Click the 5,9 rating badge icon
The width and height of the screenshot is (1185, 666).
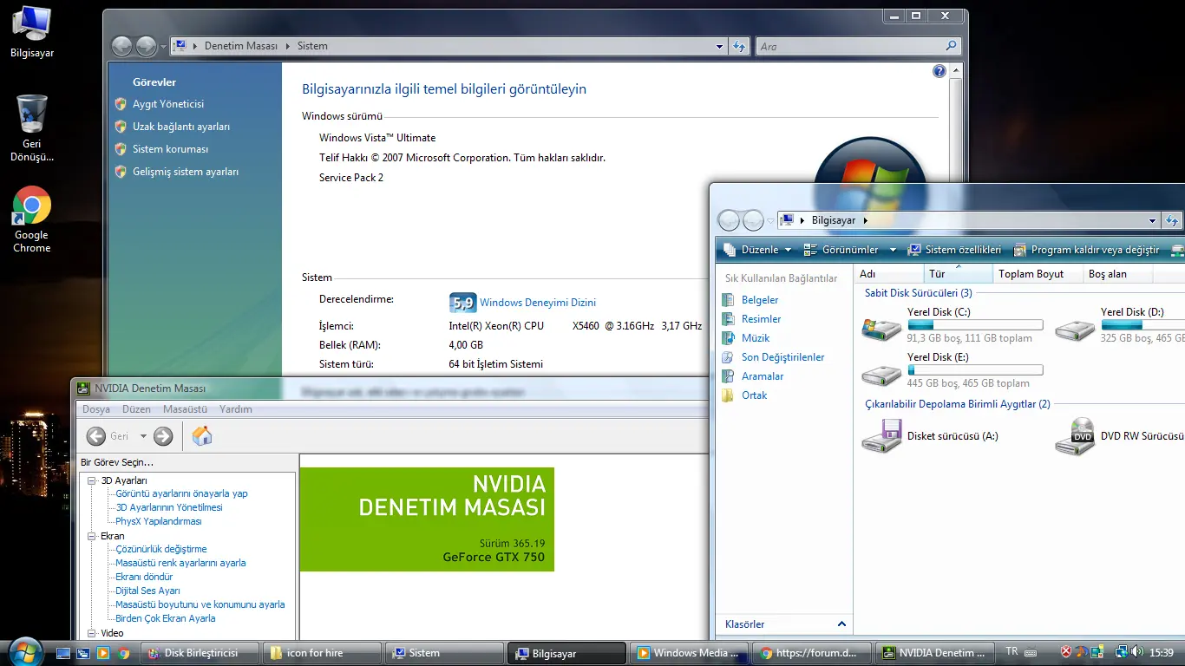point(462,303)
